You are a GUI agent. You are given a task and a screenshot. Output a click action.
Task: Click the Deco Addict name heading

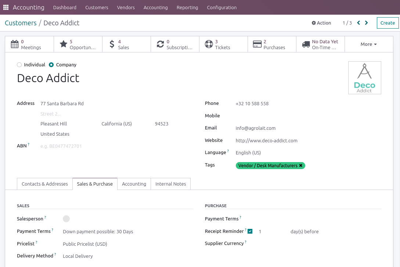[x=48, y=78]
